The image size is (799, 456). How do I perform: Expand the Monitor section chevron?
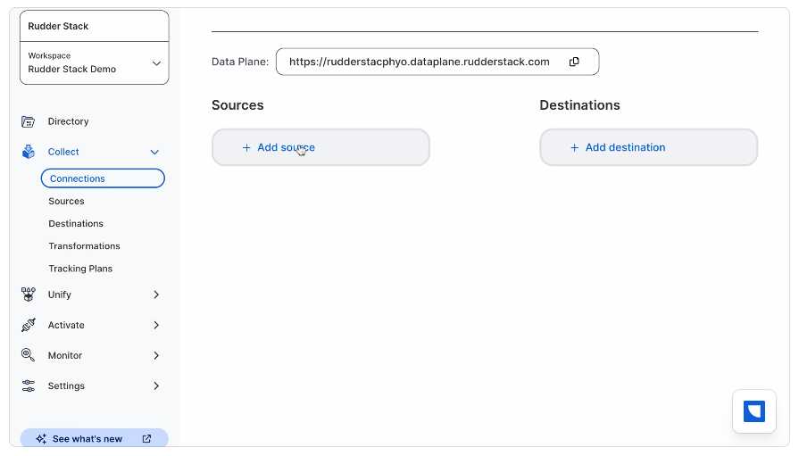pos(156,356)
